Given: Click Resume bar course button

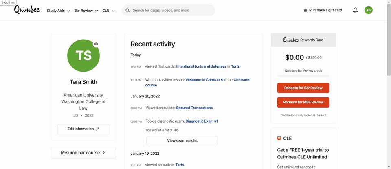Looking at the screenshot, I should click(x=83, y=153).
